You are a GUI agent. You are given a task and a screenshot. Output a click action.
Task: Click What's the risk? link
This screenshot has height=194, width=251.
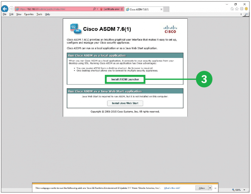pos(172,188)
